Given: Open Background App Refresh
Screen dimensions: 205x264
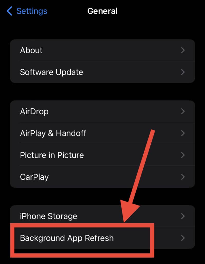Looking at the screenshot, I should click(102, 238).
